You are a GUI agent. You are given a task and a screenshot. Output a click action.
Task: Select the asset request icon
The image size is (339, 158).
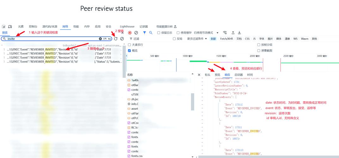(x=129, y=108)
